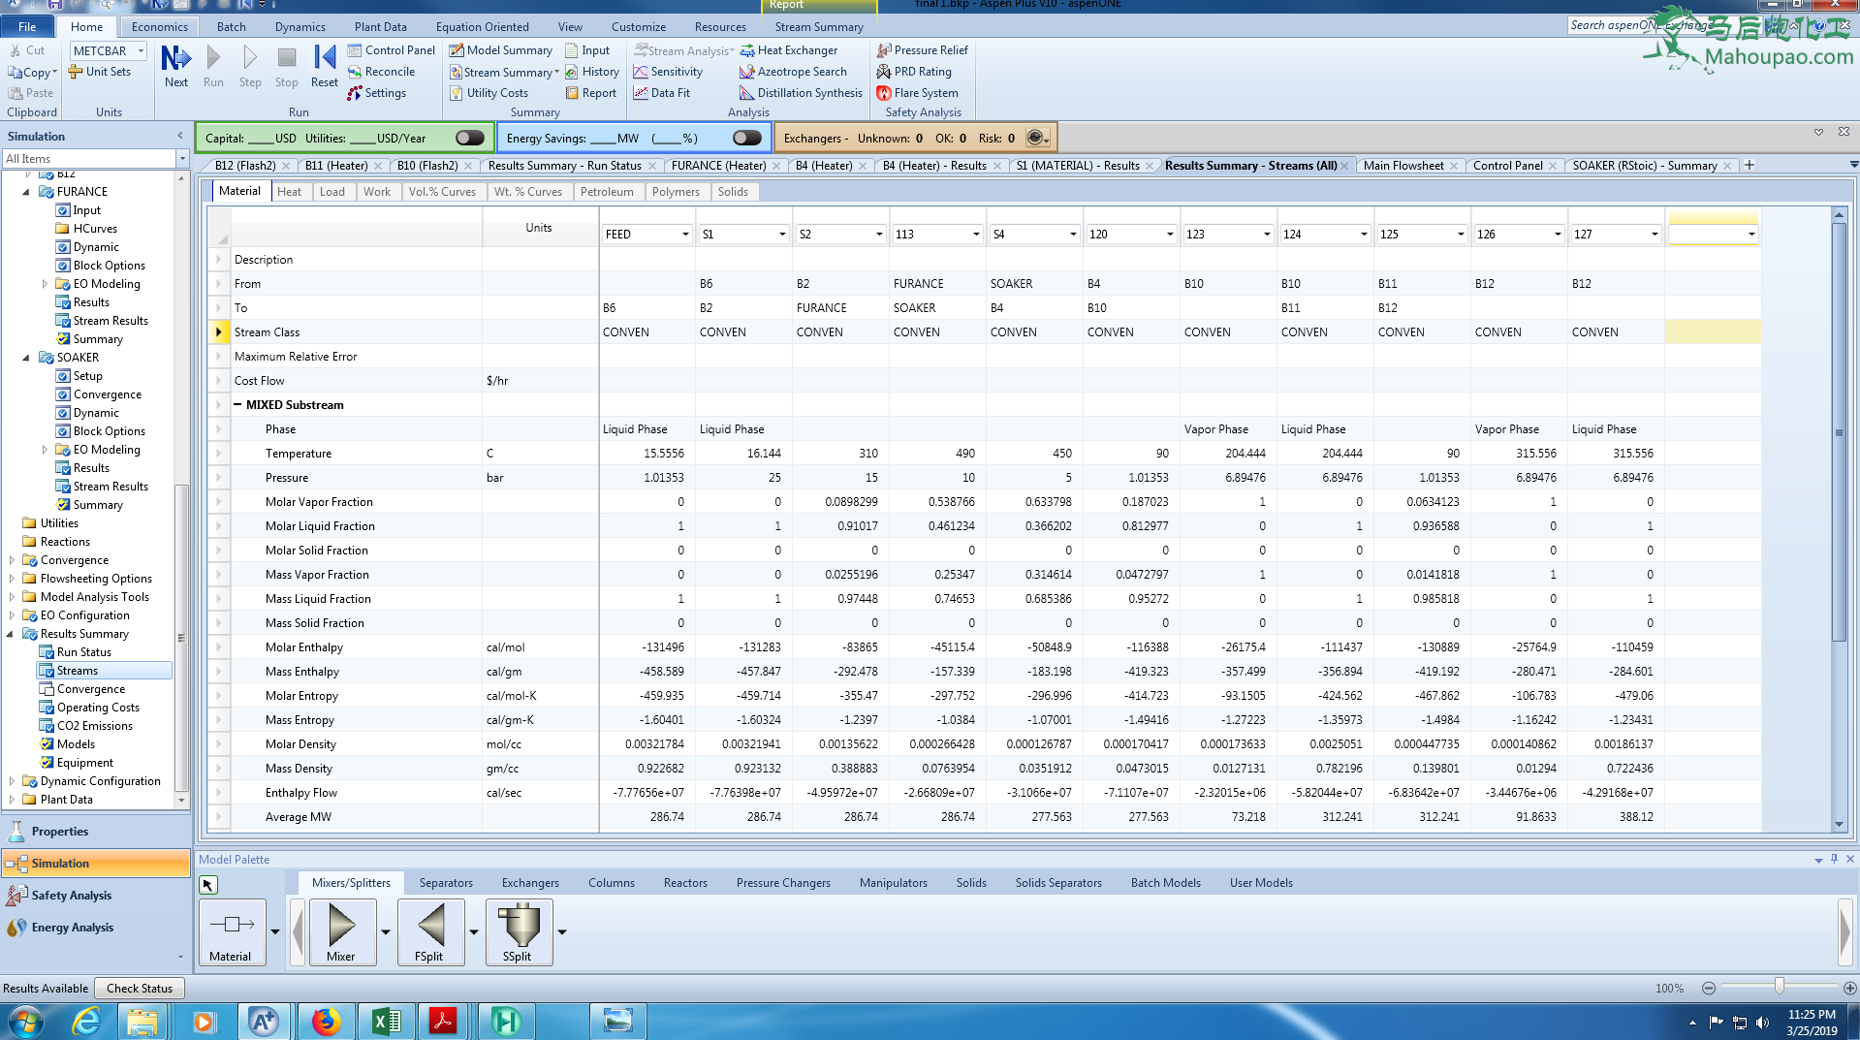Open the Heat results tab
The width and height of the screenshot is (1860, 1040).
(x=289, y=192)
